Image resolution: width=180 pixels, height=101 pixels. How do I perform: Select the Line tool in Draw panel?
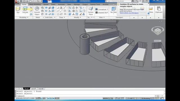point(61,11)
